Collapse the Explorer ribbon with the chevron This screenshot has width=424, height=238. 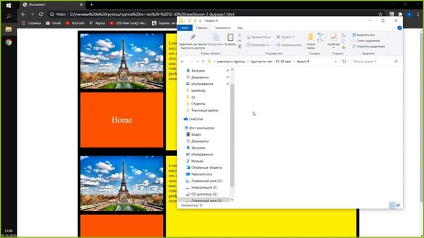click(394, 28)
